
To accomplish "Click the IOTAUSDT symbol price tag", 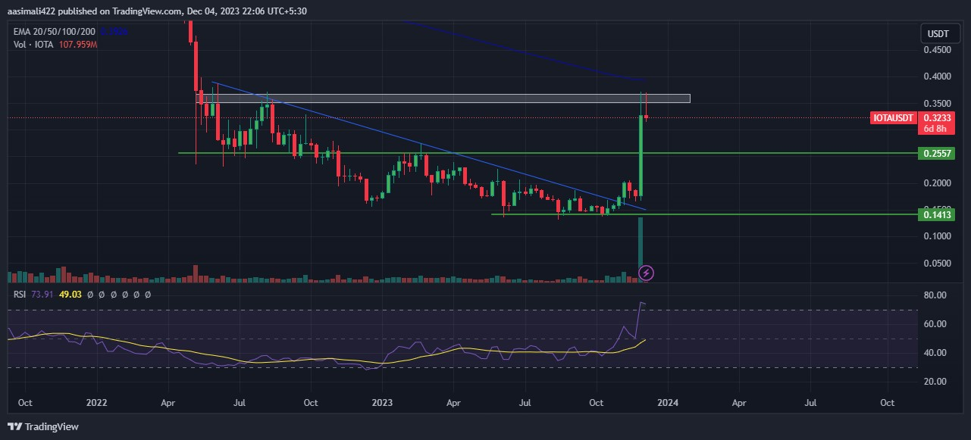I will click(x=894, y=118).
